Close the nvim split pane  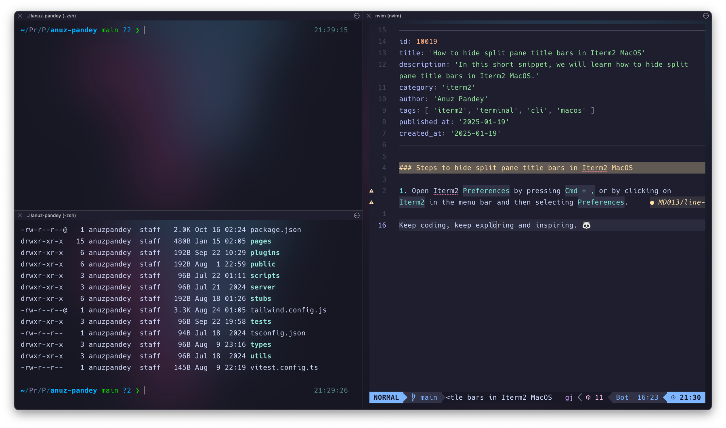point(369,16)
